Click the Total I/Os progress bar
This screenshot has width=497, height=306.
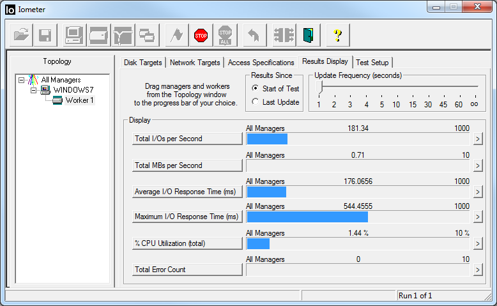[358, 139]
